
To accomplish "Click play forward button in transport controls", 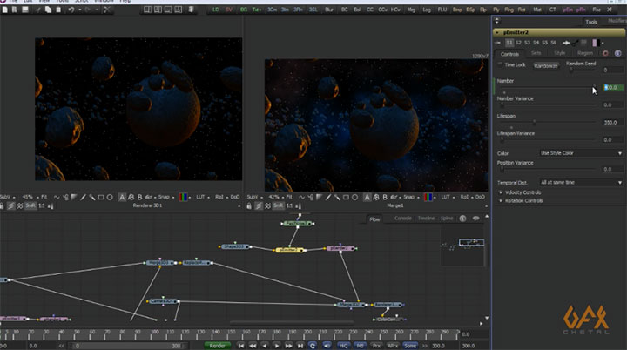I will tap(276, 346).
